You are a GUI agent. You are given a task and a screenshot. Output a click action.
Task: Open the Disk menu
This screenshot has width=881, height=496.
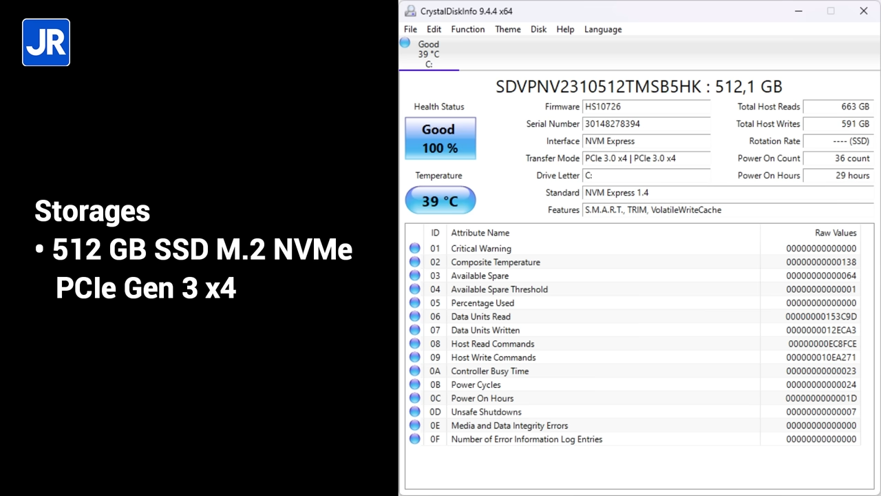click(x=538, y=29)
